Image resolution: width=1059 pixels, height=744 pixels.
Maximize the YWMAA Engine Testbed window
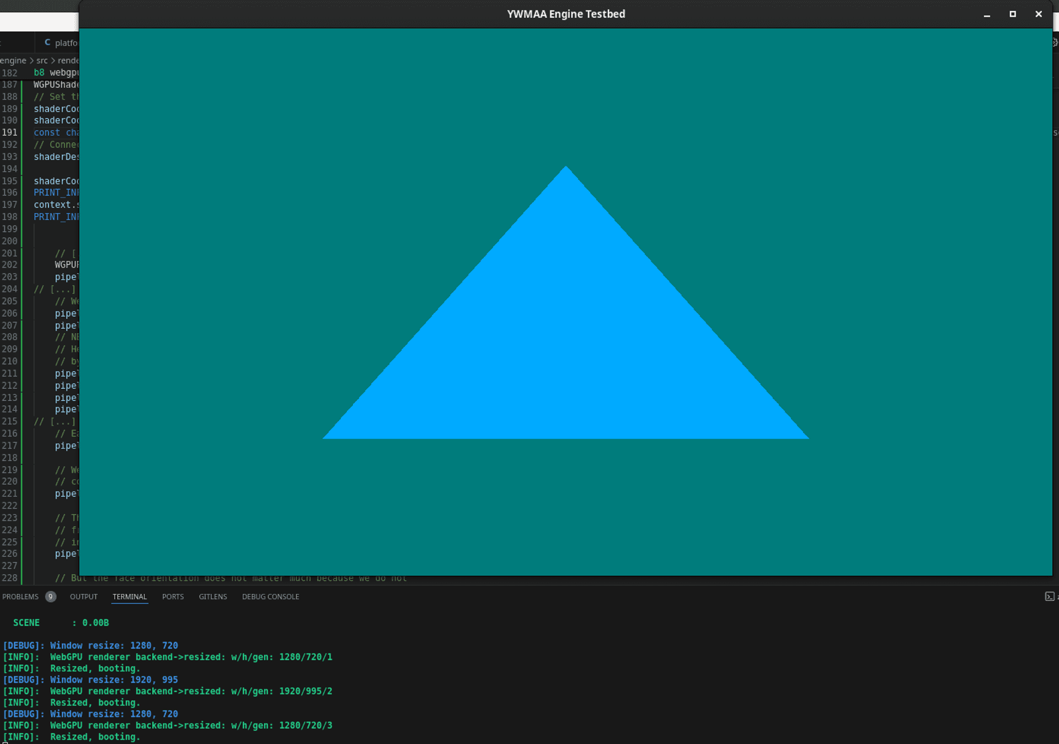click(x=1013, y=14)
